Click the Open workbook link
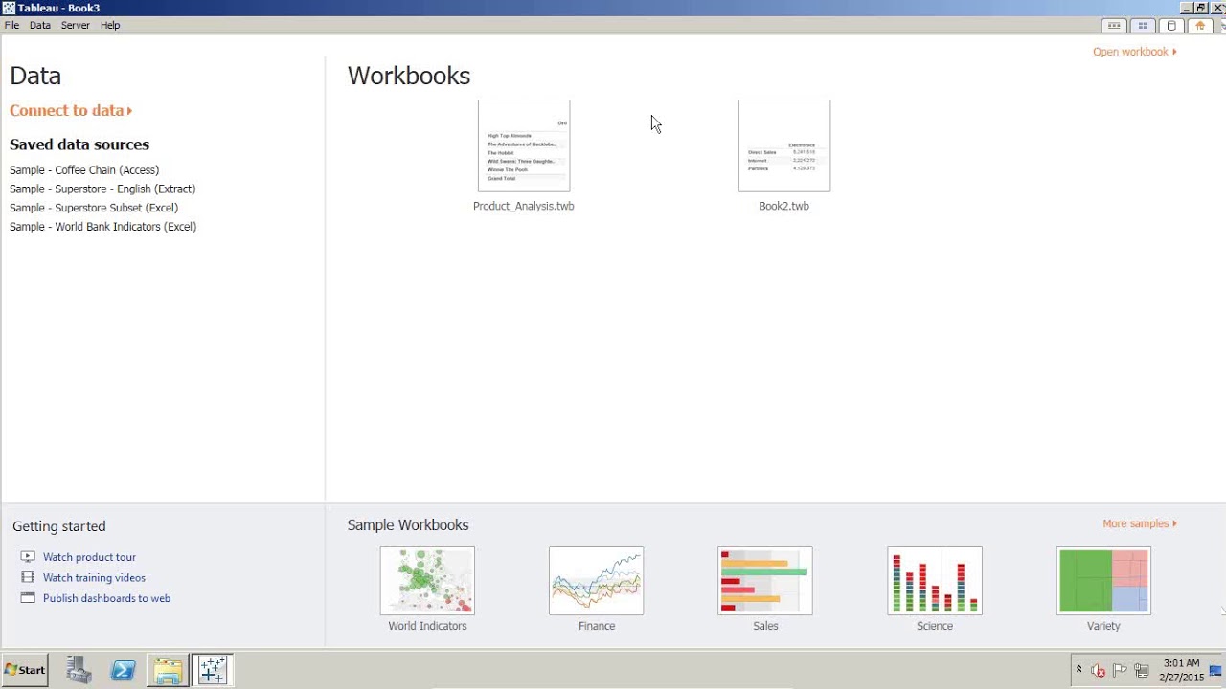Screen dimensions: 1226x689 [1135, 52]
